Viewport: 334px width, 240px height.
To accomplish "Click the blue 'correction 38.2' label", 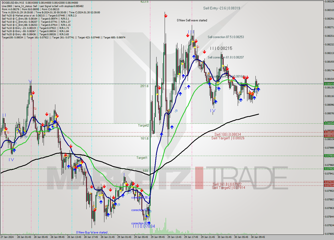I will click(x=140, y=197).
